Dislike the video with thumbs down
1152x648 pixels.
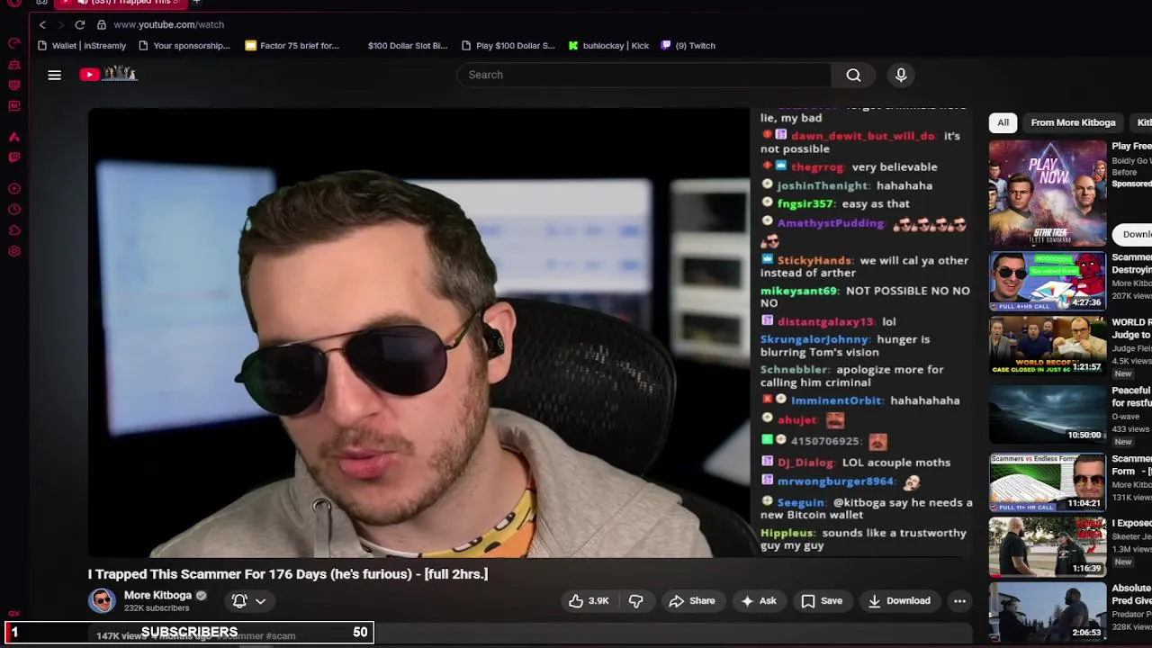[x=635, y=601]
